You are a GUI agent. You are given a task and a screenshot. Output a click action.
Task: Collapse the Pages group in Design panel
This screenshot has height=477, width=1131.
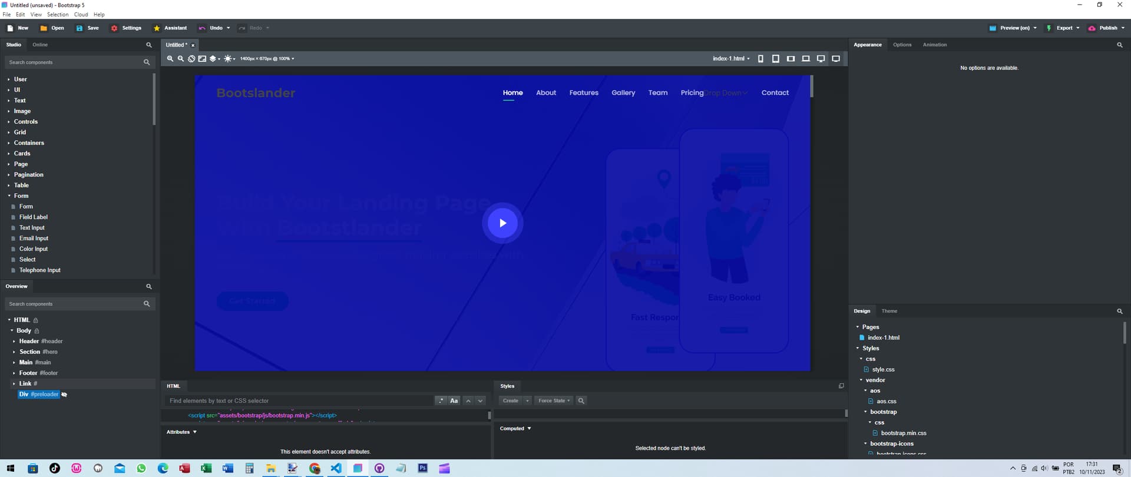pos(858,327)
